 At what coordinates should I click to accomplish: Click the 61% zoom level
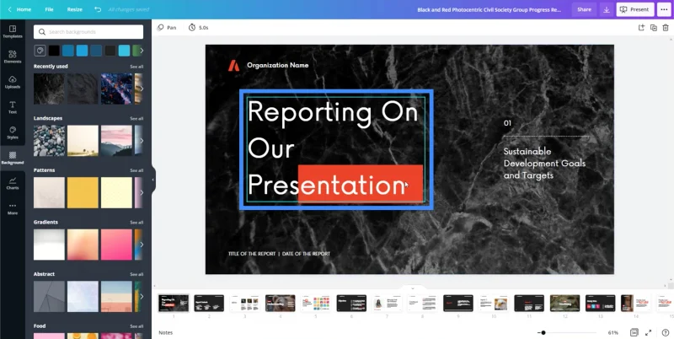click(613, 332)
